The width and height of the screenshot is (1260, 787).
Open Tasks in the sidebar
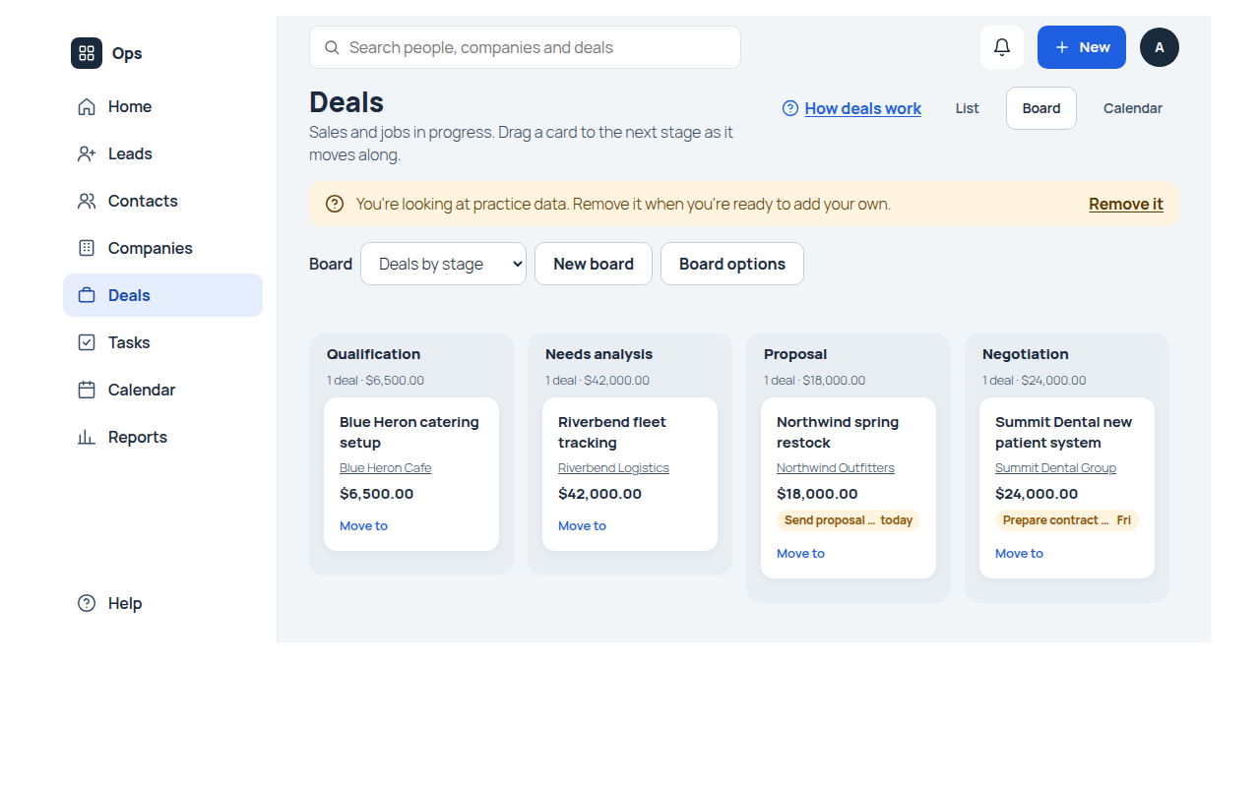click(162, 342)
